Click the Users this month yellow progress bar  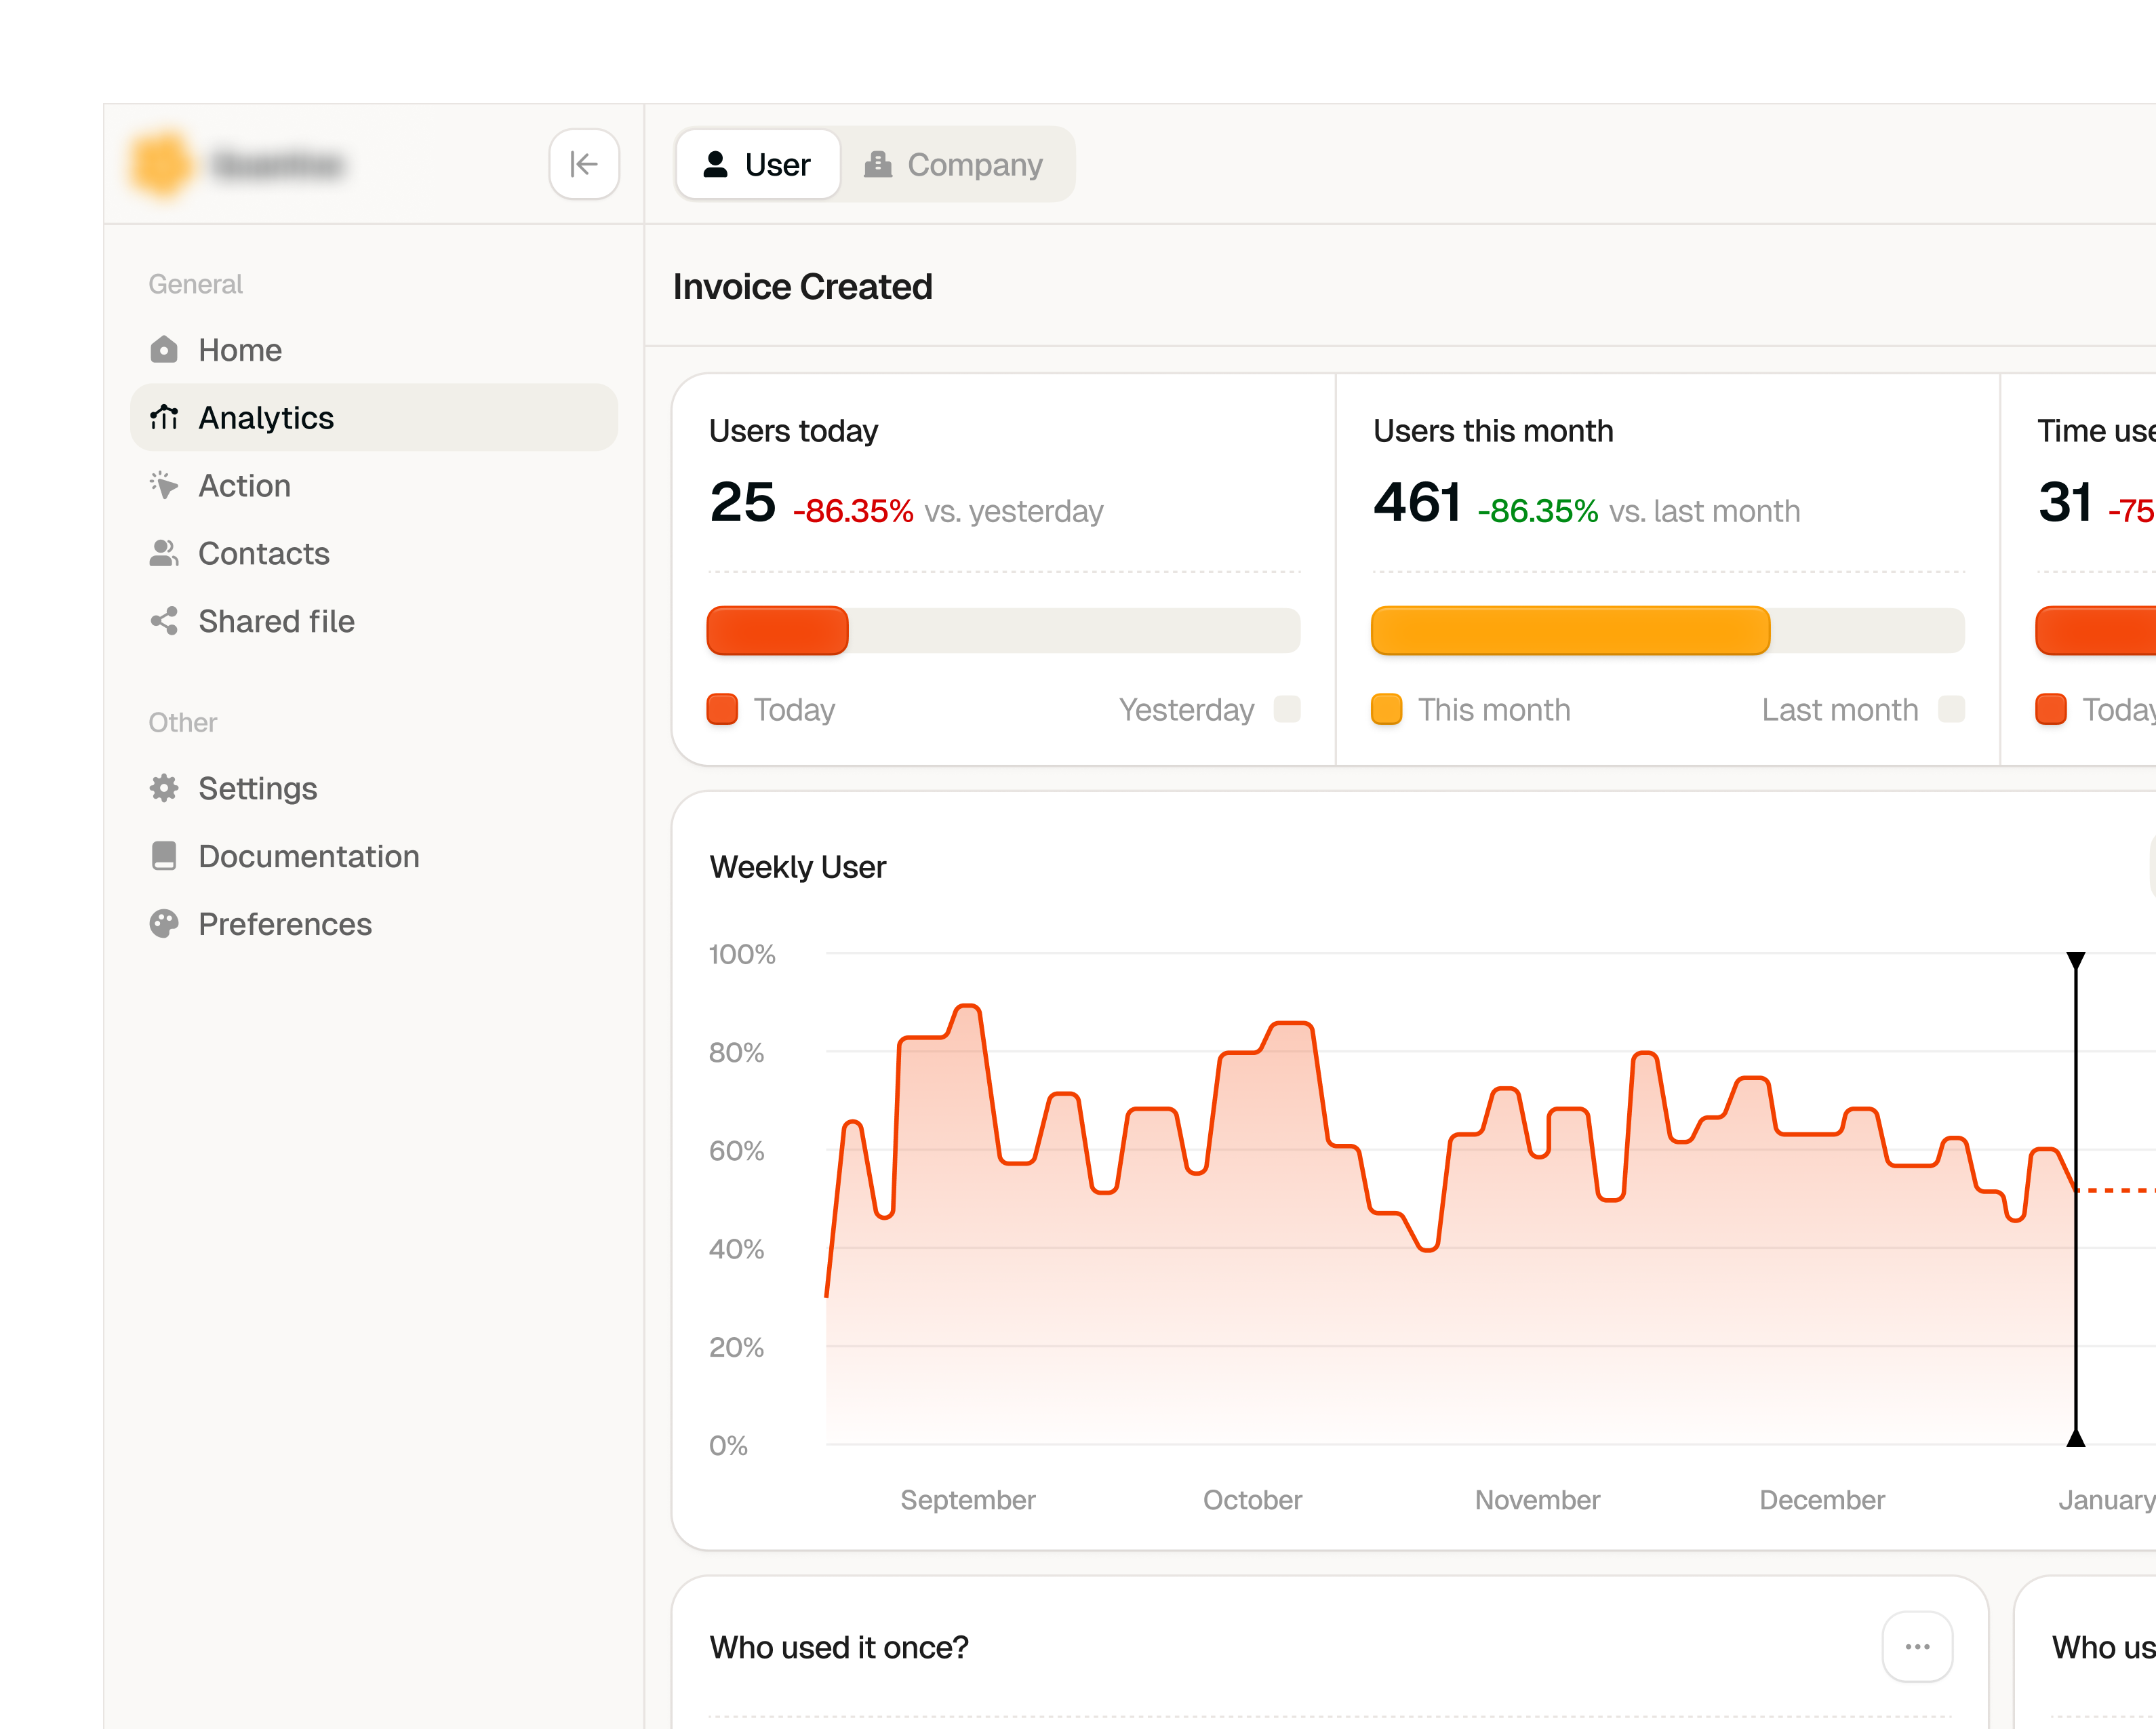point(1570,630)
